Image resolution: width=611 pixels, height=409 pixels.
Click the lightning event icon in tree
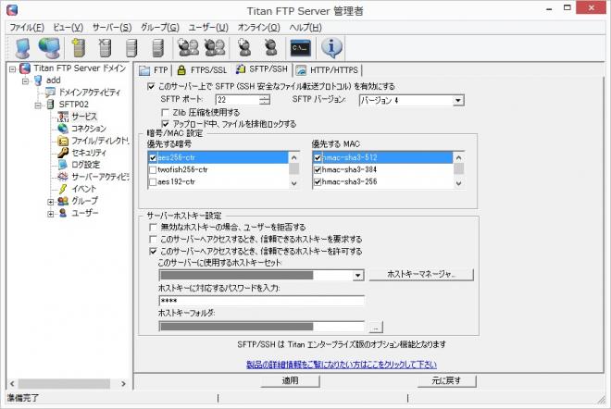coord(62,189)
